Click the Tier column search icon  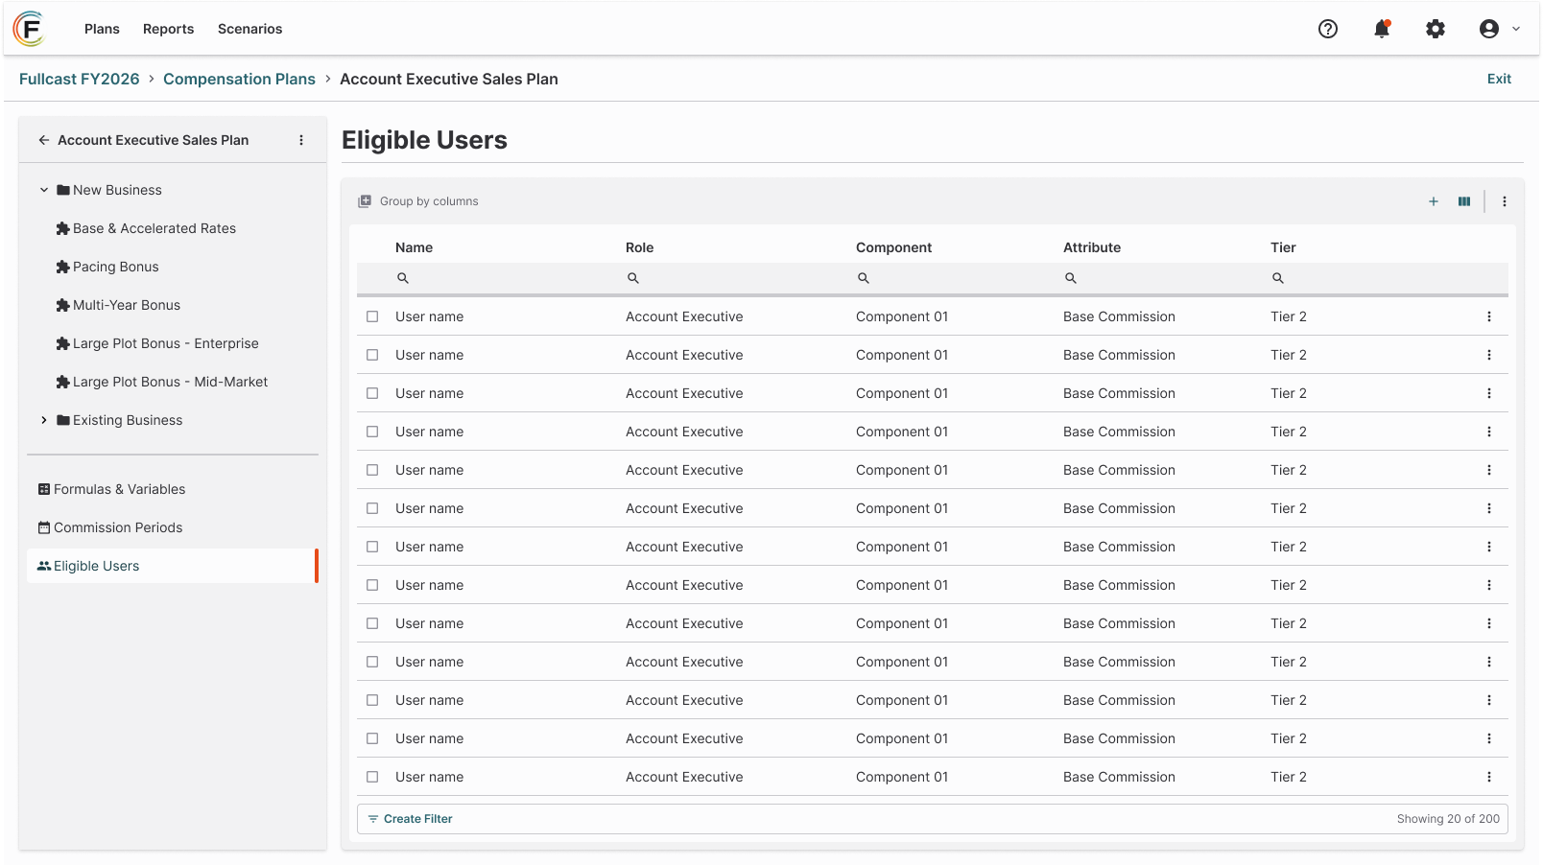[x=1278, y=278]
